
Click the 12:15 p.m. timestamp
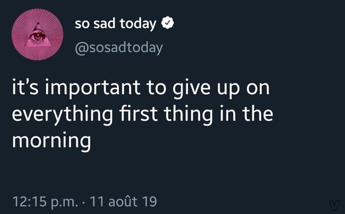pyautogui.click(x=45, y=202)
